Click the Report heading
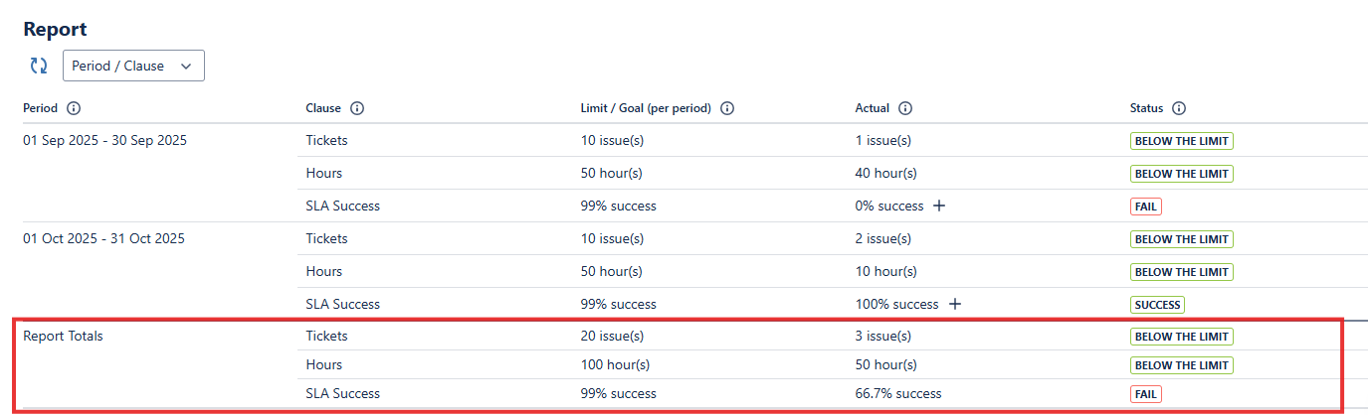1368x415 pixels. pyautogui.click(x=55, y=29)
